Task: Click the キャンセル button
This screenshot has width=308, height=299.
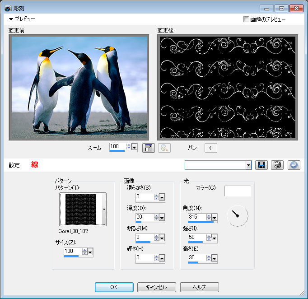Action: [x=156, y=287]
